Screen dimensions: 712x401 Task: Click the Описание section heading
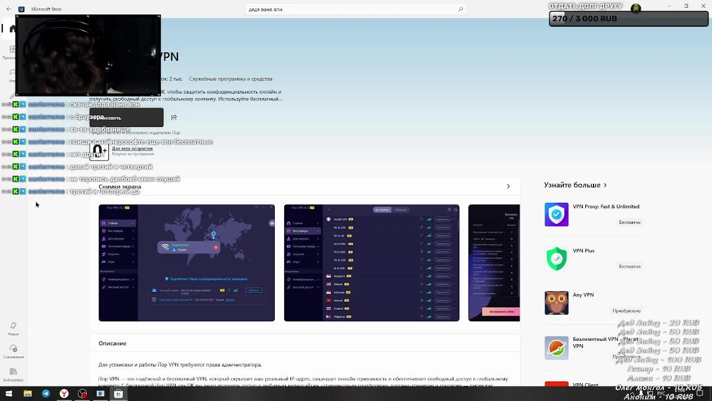[112, 344]
